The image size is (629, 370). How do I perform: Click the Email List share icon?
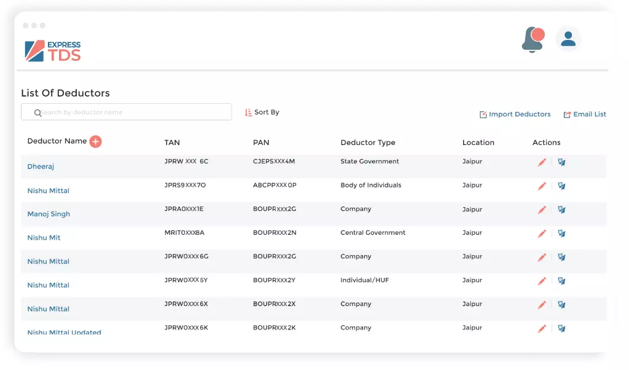566,114
